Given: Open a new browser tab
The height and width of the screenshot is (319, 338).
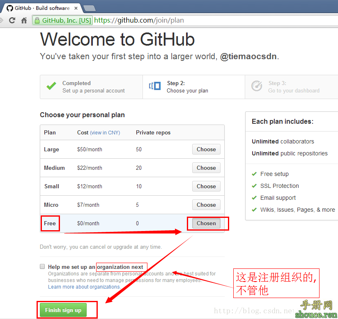Looking at the screenshot, I should pos(90,8).
